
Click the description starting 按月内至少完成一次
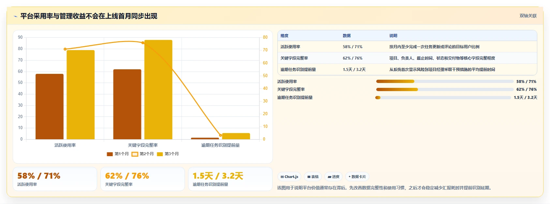434,47
